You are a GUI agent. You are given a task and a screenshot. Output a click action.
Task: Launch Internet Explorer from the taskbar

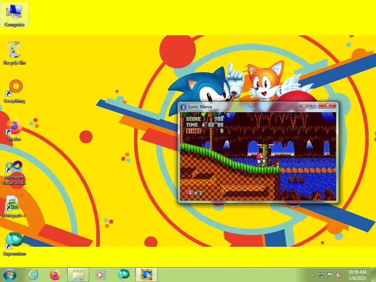[33, 275]
